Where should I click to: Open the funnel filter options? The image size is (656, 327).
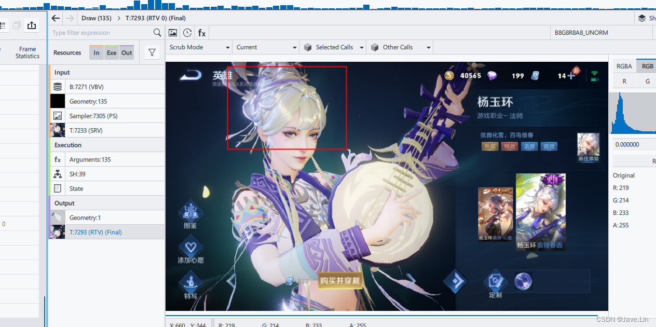tap(152, 52)
